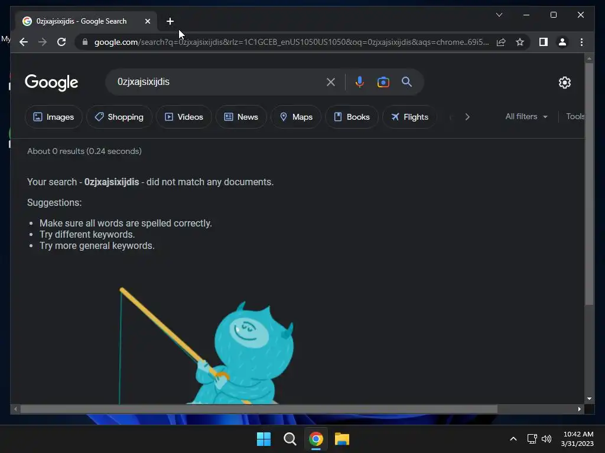The image size is (605, 453).
Task: View site info via padlock icon
Action: click(x=85, y=42)
